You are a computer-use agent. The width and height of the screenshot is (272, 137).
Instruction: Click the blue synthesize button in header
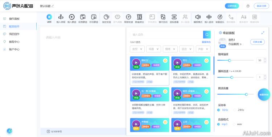click(232, 6)
